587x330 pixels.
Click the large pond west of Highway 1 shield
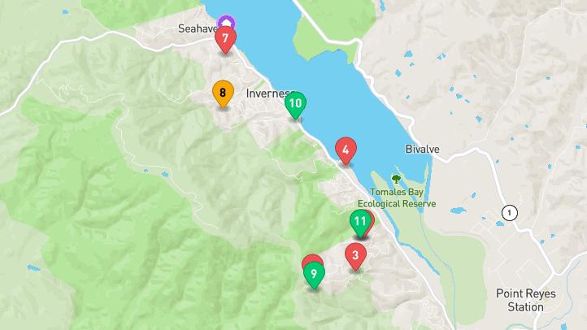(x=459, y=211)
